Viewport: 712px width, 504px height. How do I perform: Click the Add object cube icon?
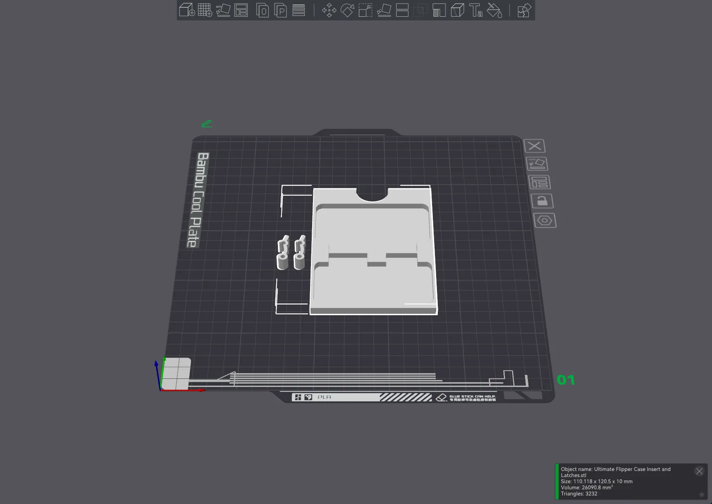point(187,10)
